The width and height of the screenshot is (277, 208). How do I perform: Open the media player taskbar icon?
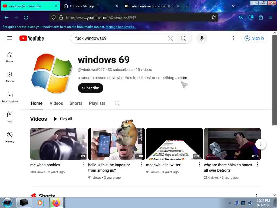click(40, 203)
